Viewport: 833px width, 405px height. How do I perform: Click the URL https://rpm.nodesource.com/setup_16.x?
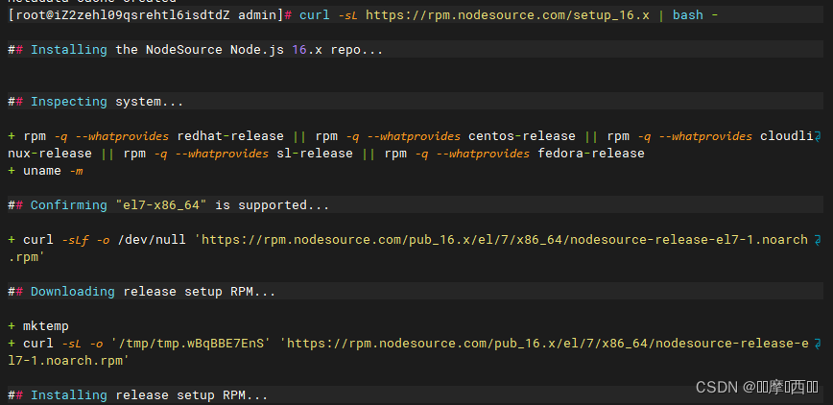click(x=508, y=15)
